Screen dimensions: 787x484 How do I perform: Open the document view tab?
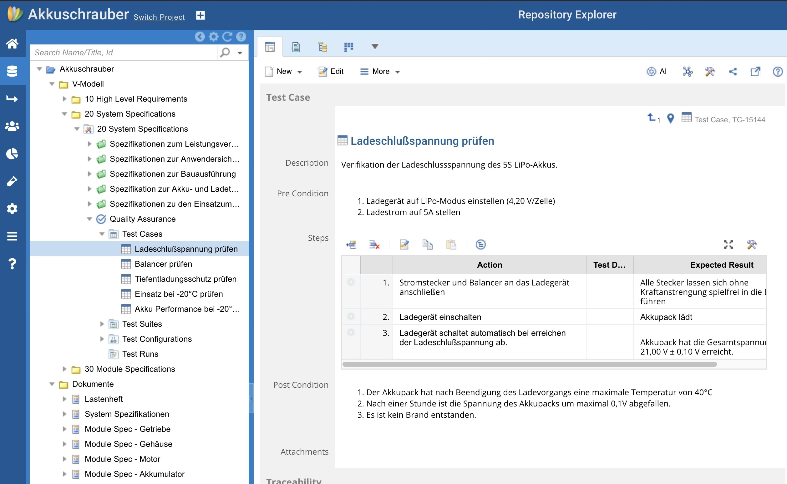[x=296, y=47]
